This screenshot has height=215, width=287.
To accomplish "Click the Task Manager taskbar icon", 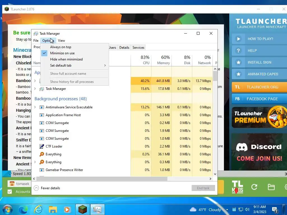I will (97, 209).
